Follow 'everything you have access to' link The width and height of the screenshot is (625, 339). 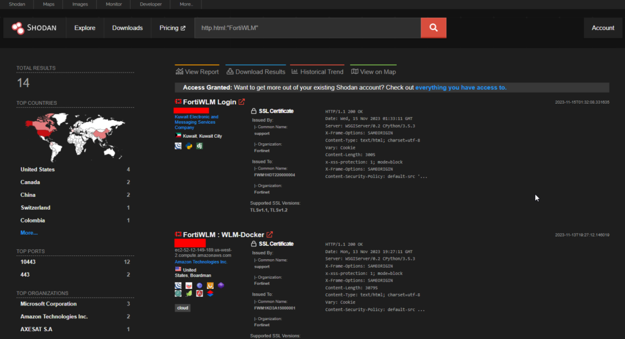[461, 87]
